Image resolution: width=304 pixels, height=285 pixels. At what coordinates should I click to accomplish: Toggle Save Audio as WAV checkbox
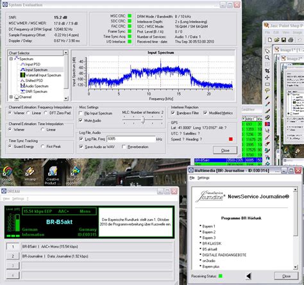(x=81, y=147)
